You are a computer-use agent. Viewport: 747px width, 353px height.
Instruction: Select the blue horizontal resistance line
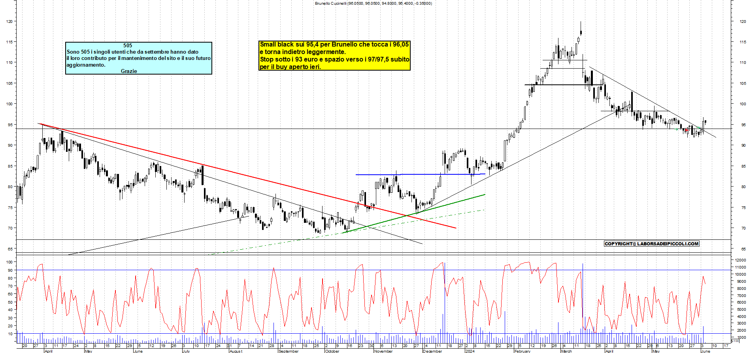click(420, 174)
